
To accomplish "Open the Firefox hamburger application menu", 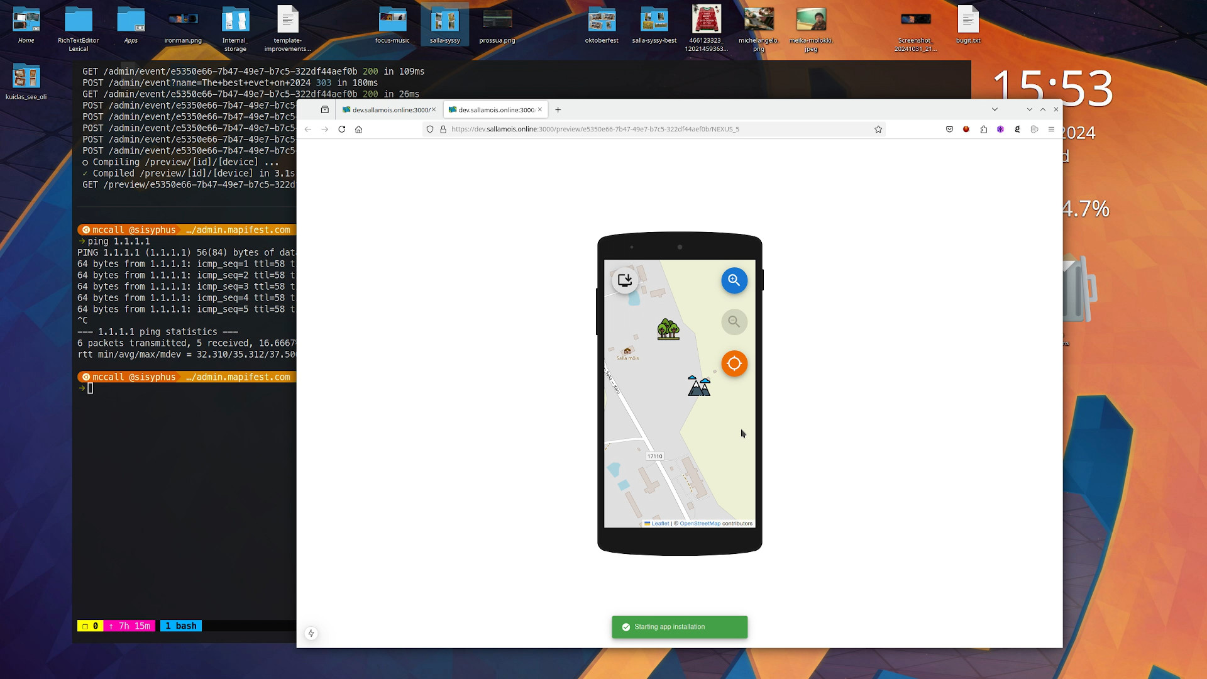I will pos(1051,129).
